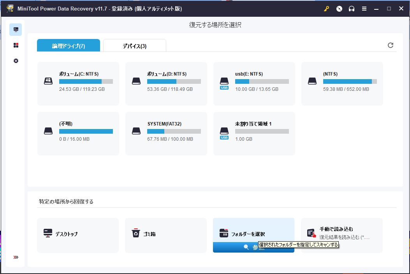This screenshot has height=274, width=410.
Task: Click the 未割り当て領域 1 drive icon
Action: click(x=224, y=133)
